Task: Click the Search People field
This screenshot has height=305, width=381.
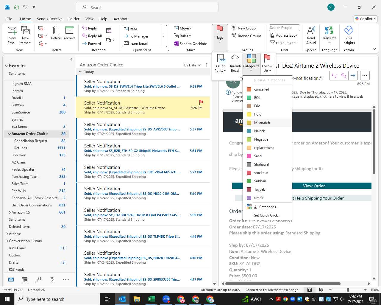Action: tap(284, 28)
